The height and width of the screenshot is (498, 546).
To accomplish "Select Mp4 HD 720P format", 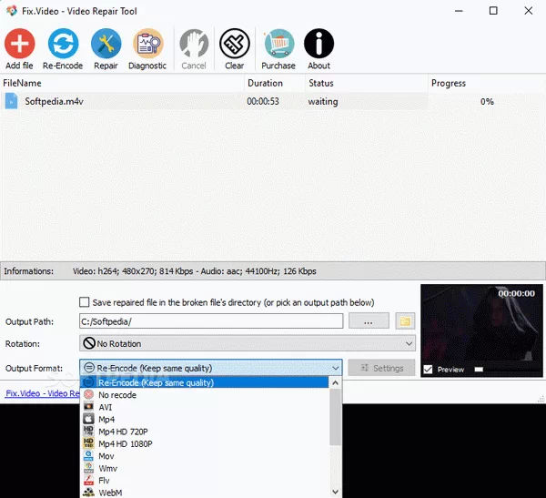I will tap(205, 432).
